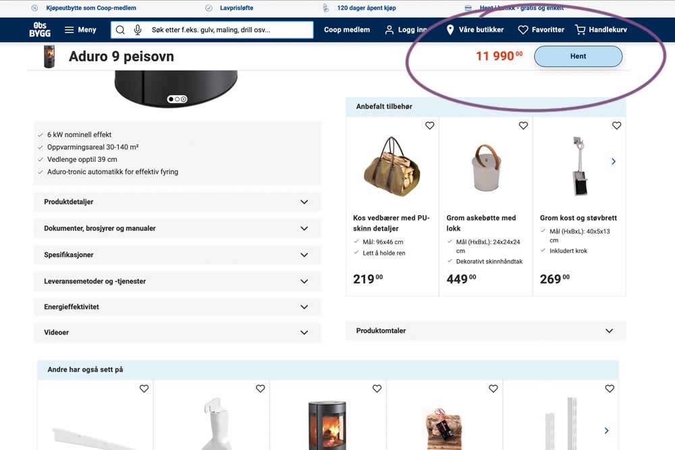
Task: Open Våre butikker store locator
Action: [x=475, y=30]
